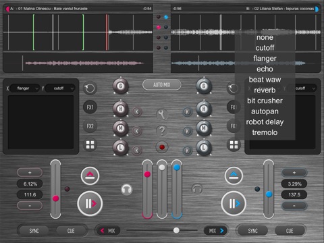Click deck B SYNC button
This screenshot has width=324, height=243.
point(253,231)
